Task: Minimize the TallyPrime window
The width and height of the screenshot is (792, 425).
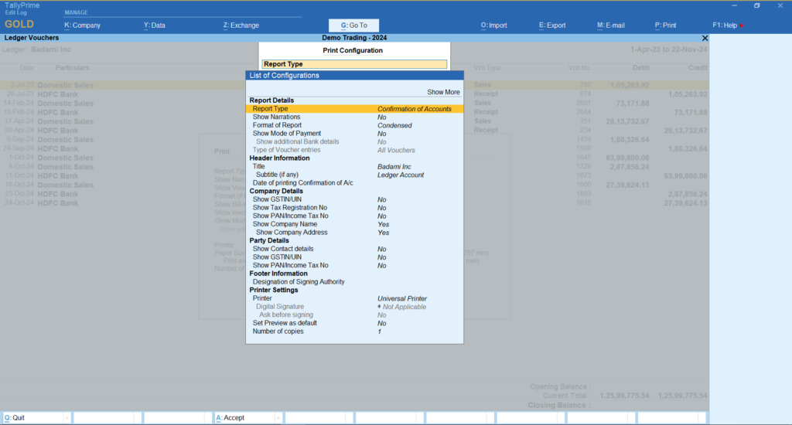Action: [731, 6]
